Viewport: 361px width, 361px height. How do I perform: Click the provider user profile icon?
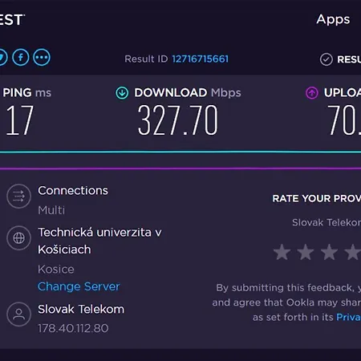click(18, 314)
